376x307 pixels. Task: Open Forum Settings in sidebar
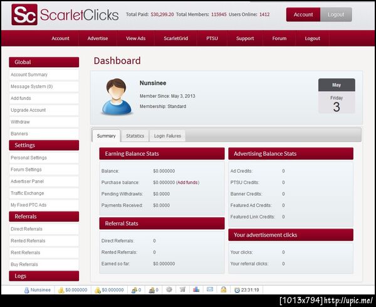point(44,170)
